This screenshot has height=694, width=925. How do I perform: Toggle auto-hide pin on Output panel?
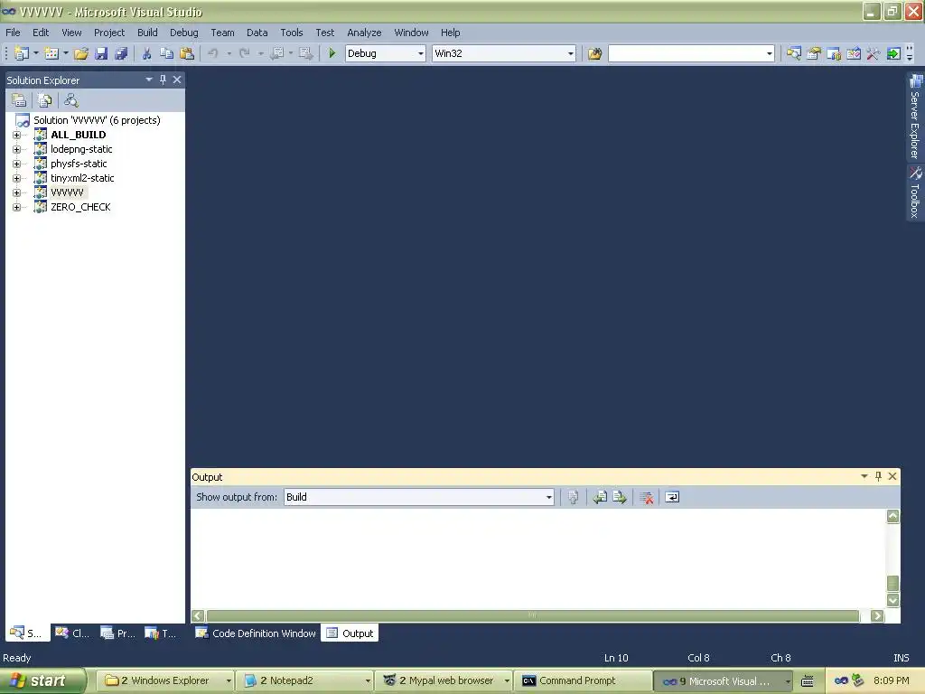coord(878,476)
